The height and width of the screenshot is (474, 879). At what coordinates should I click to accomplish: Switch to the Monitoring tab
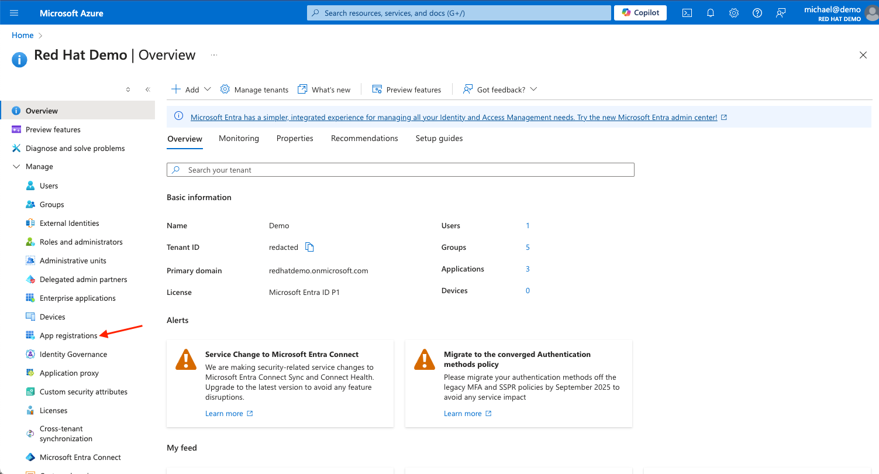click(x=239, y=138)
